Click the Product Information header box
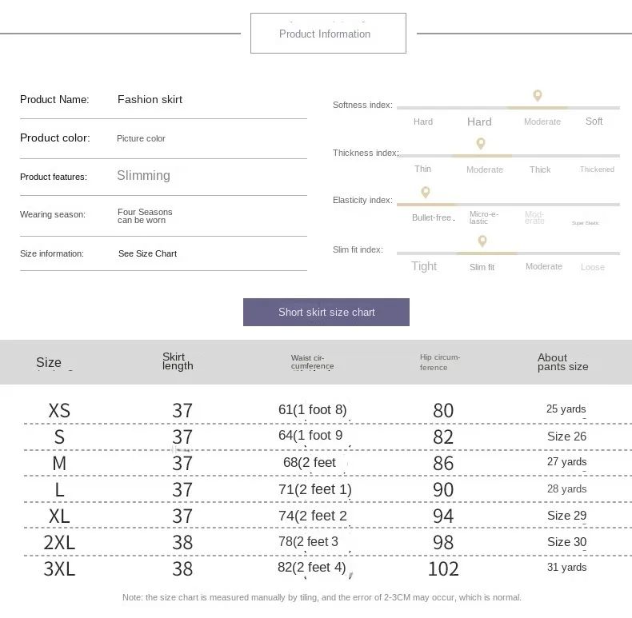632x618 pixels. (328, 34)
